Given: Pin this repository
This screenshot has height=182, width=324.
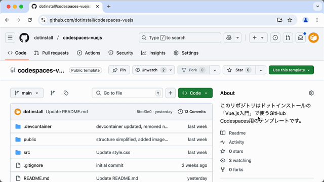Looking at the screenshot, I should coord(119,70).
